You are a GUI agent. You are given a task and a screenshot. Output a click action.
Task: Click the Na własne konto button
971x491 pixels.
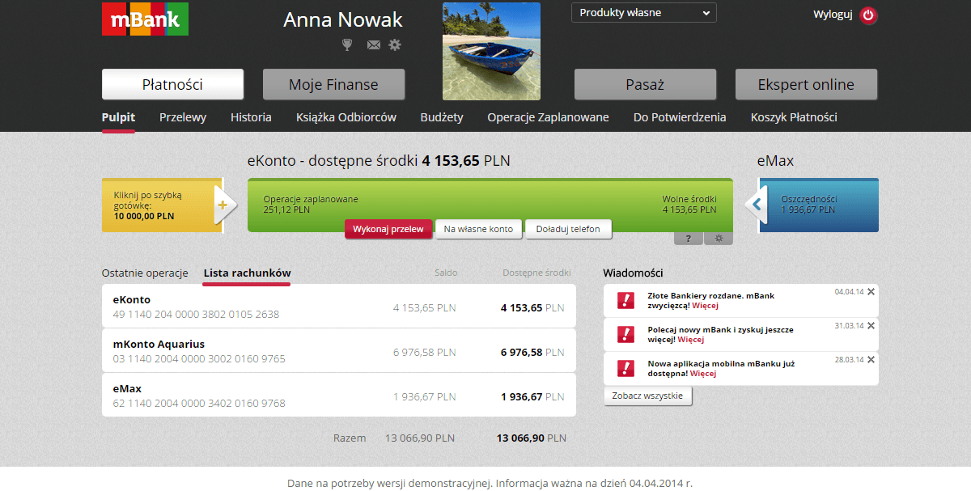click(478, 229)
